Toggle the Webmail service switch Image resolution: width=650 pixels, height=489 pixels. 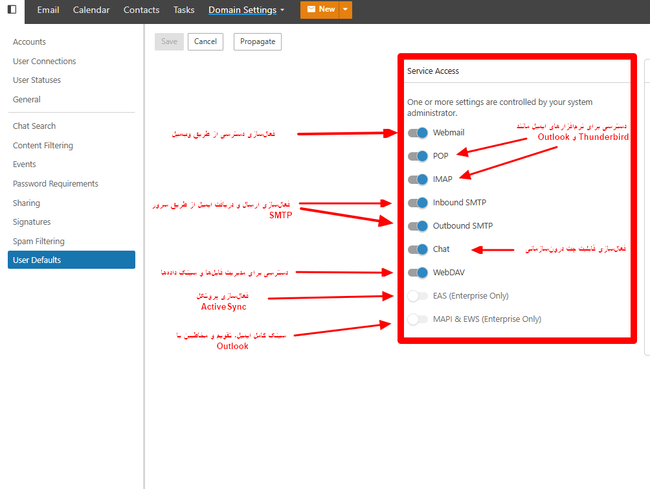(x=418, y=133)
